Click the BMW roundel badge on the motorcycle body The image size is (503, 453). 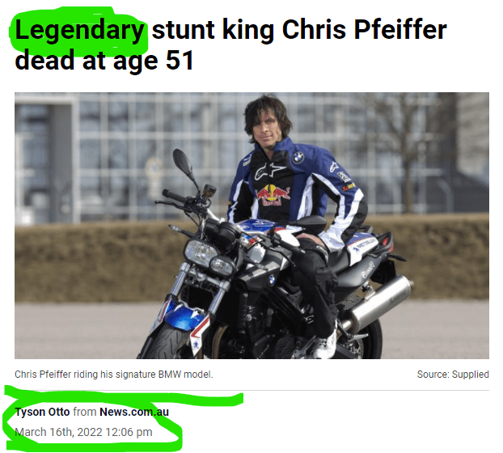pyautogui.click(x=272, y=280)
